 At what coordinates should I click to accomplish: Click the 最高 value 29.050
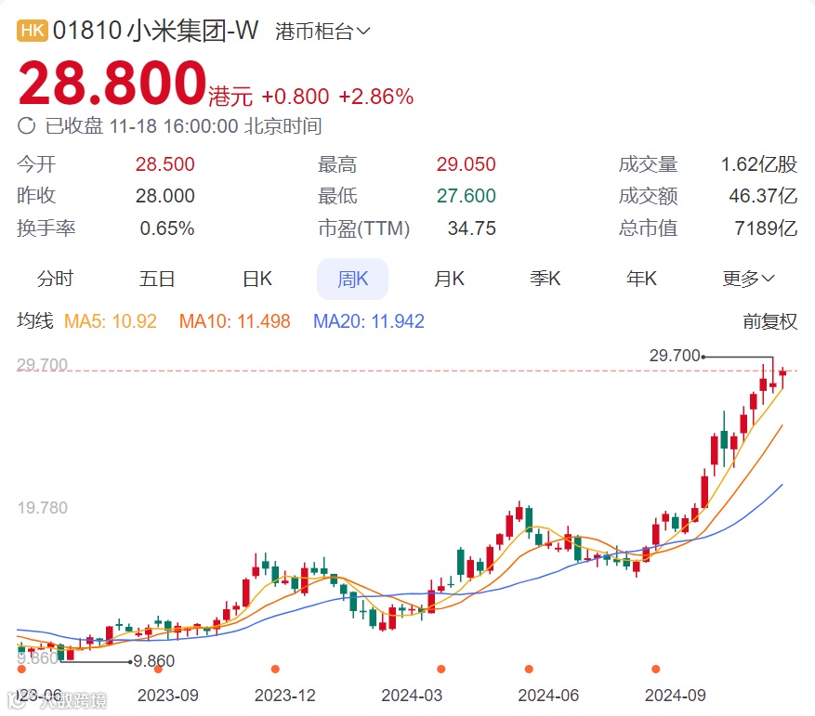466,164
